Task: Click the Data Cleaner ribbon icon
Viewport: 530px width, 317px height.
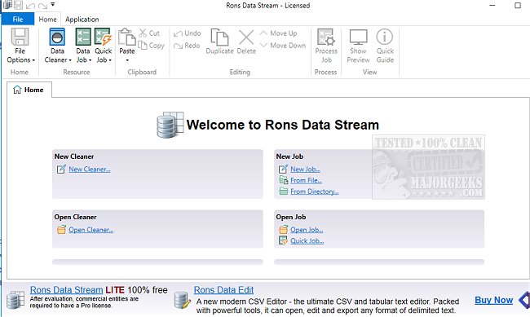Action: (x=57, y=37)
